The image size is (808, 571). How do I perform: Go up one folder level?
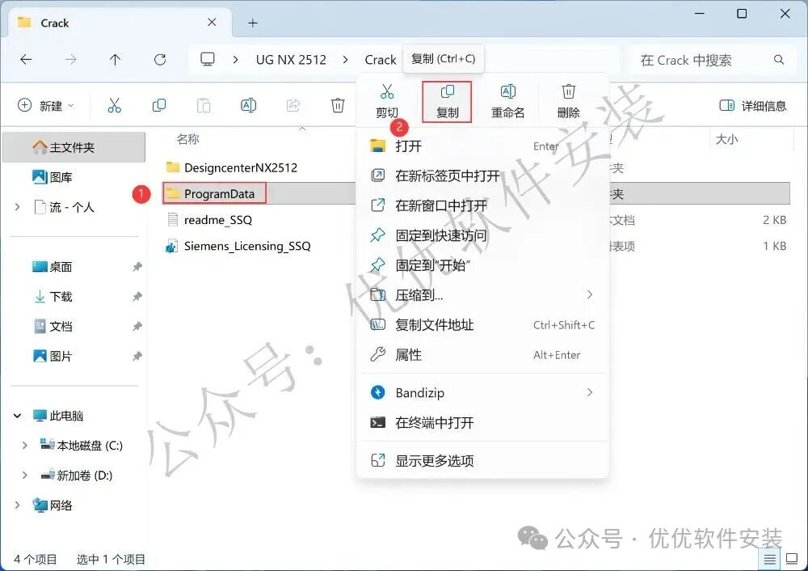click(115, 60)
